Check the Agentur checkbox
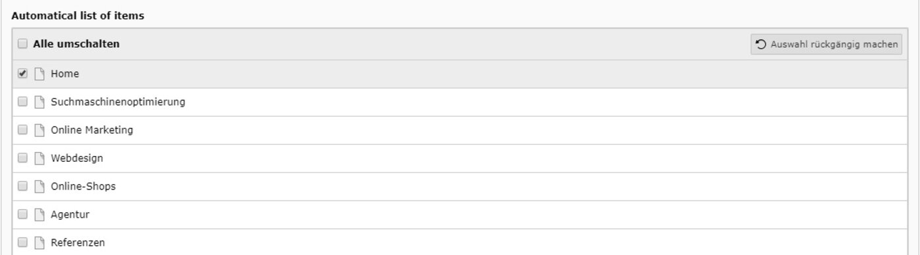This screenshot has width=920, height=255. (x=22, y=215)
